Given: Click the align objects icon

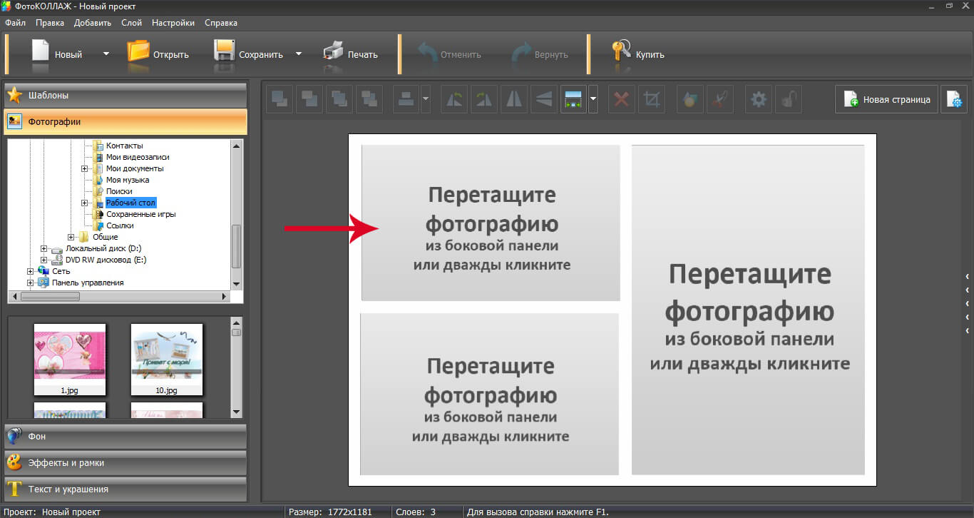Looking at the screenshot, I should click(x=406, y=99).
